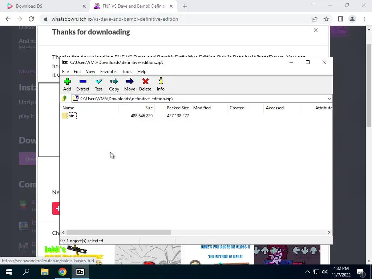Click the Test archive icon
Viewport: 372px width, 279px height.
click(x=98, y=84)
